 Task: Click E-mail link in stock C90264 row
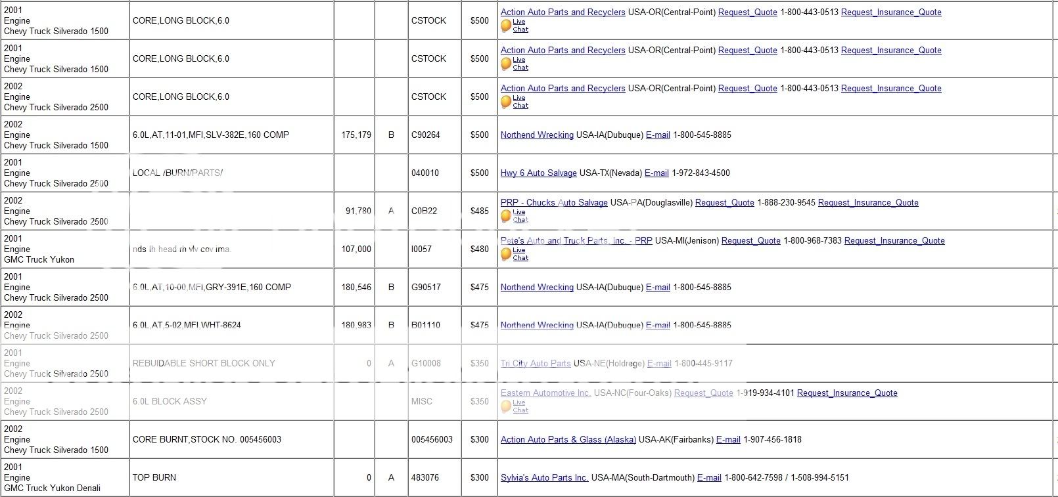pos(658,135)
